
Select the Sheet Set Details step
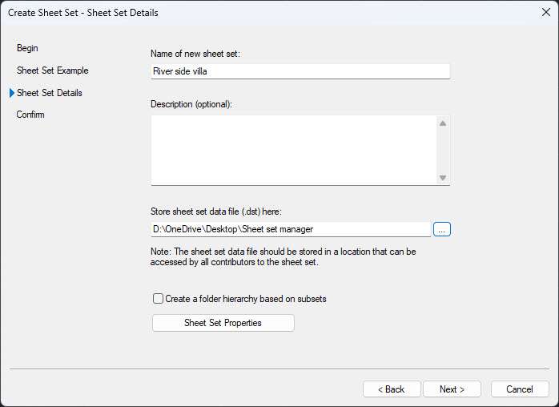pos(49,93)
